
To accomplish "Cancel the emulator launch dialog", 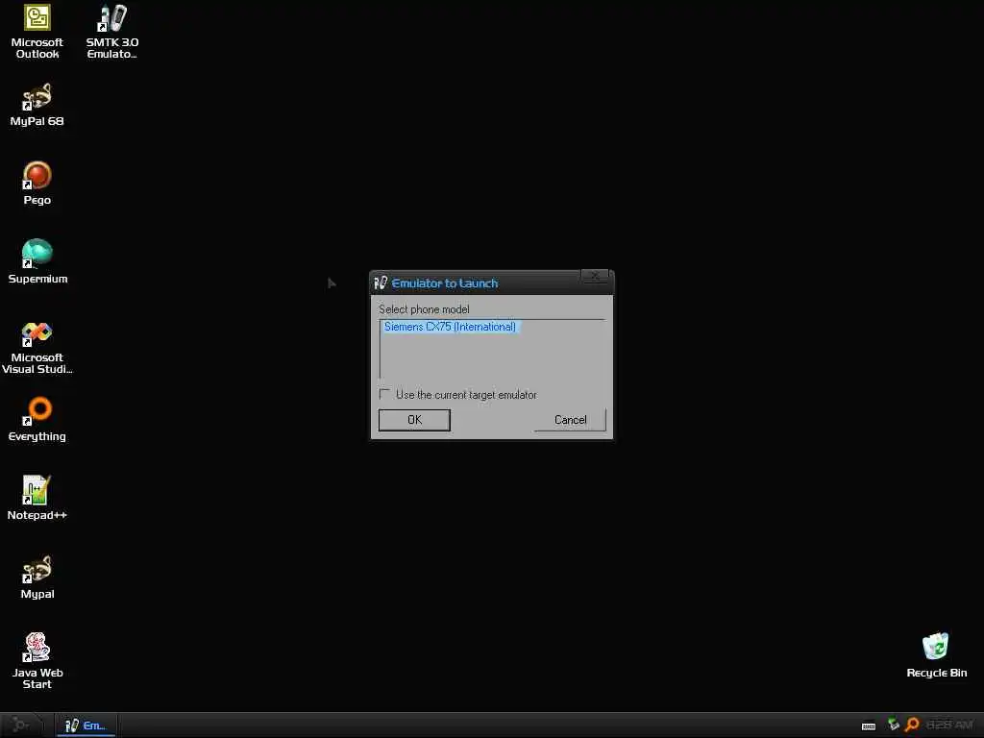I will click(x=570, y=420).
